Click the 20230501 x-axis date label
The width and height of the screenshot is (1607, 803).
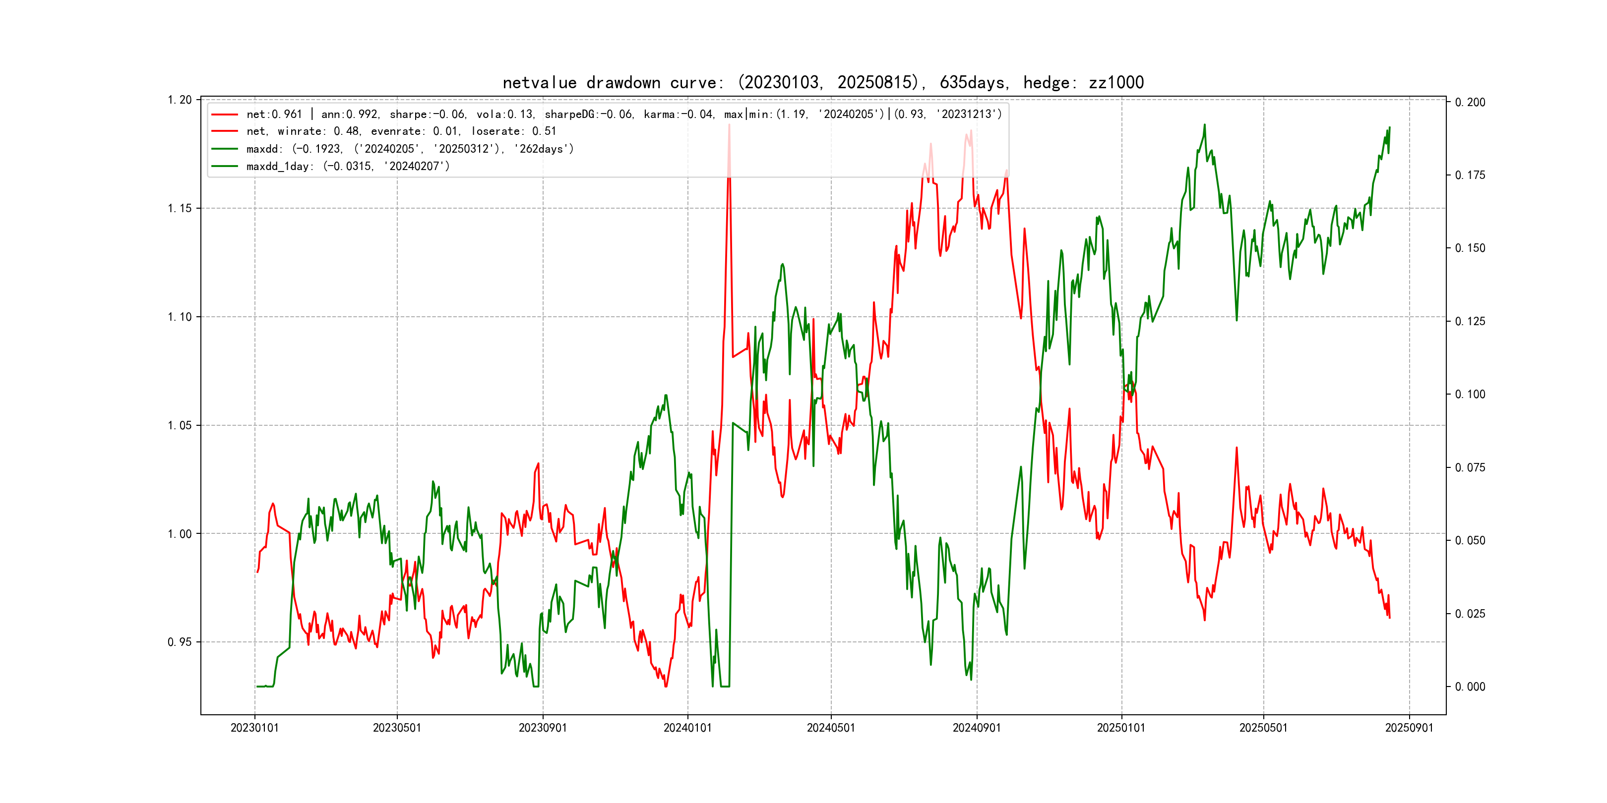tap(397, 728)
